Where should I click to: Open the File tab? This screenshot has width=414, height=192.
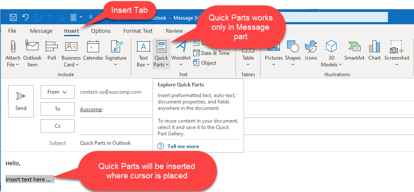coord(12,31)
